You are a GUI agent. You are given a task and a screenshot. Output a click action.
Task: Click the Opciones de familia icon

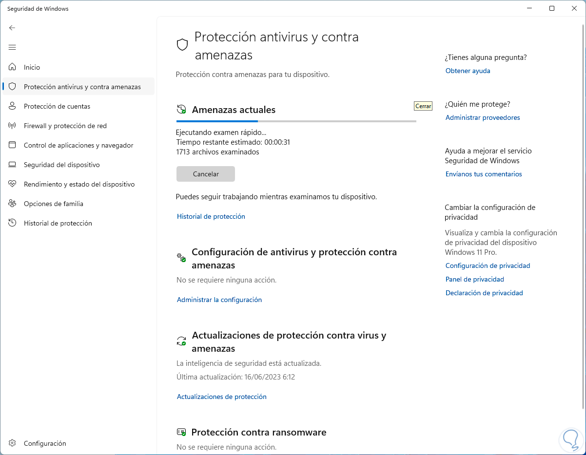pos(13,204)
